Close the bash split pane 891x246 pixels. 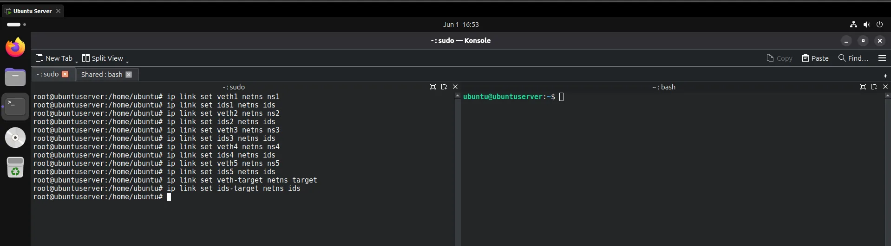click(885, 87)
